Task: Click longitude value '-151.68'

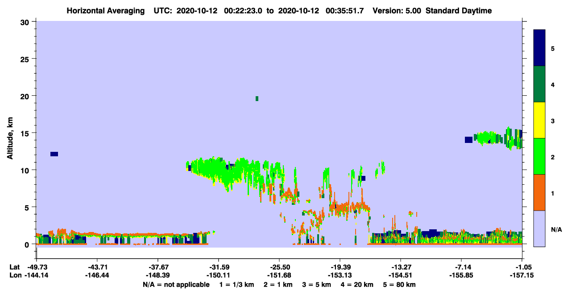Action: tap(279, 275)
